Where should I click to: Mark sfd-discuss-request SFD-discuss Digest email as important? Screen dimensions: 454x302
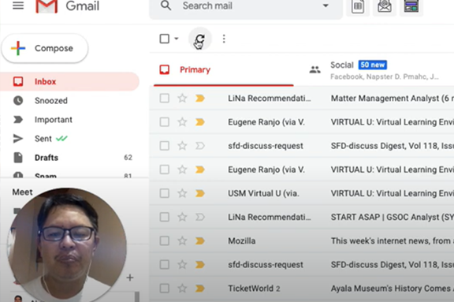click(x=199, y=146)
